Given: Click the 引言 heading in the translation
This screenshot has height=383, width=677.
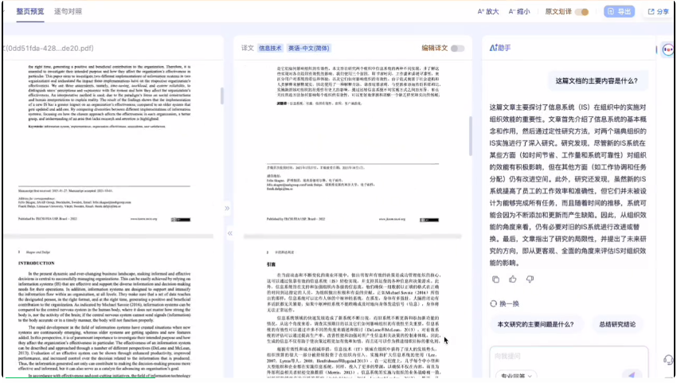Looking at the screenshot, I should coord(271,264).
